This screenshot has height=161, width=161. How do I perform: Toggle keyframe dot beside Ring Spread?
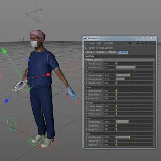87,122
